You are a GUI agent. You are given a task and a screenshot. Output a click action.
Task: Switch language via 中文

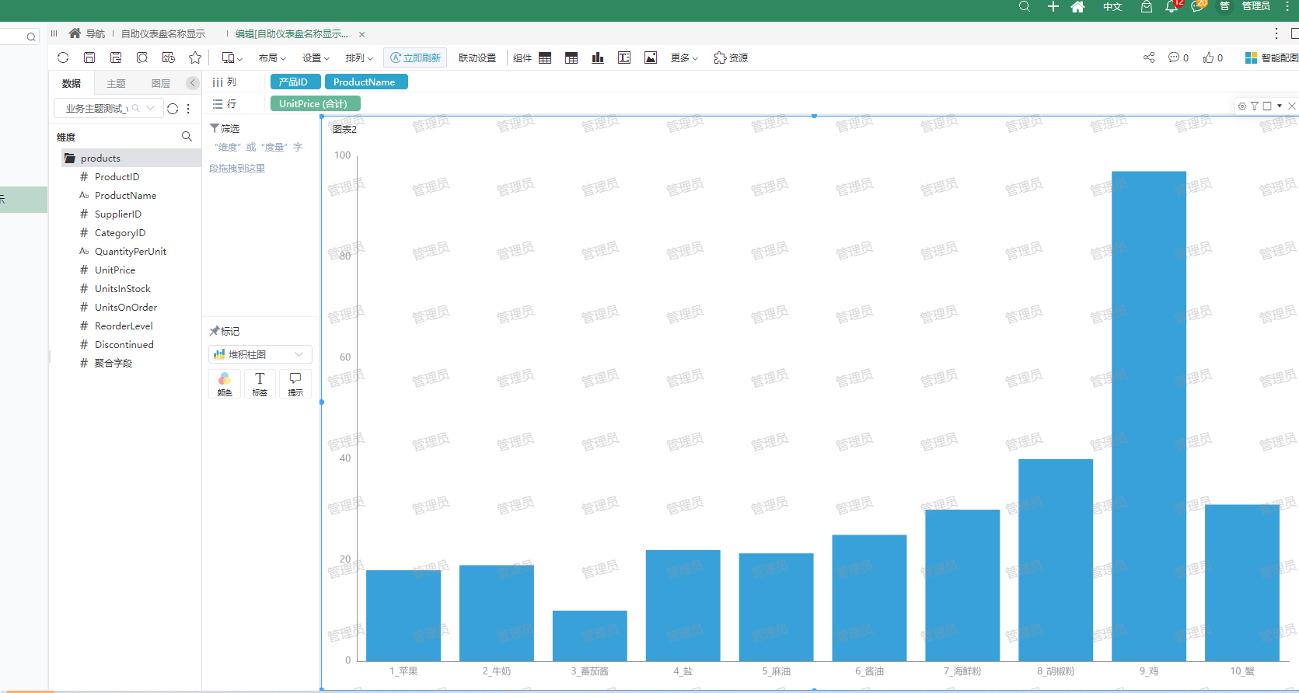click(x=1112, y=6)
